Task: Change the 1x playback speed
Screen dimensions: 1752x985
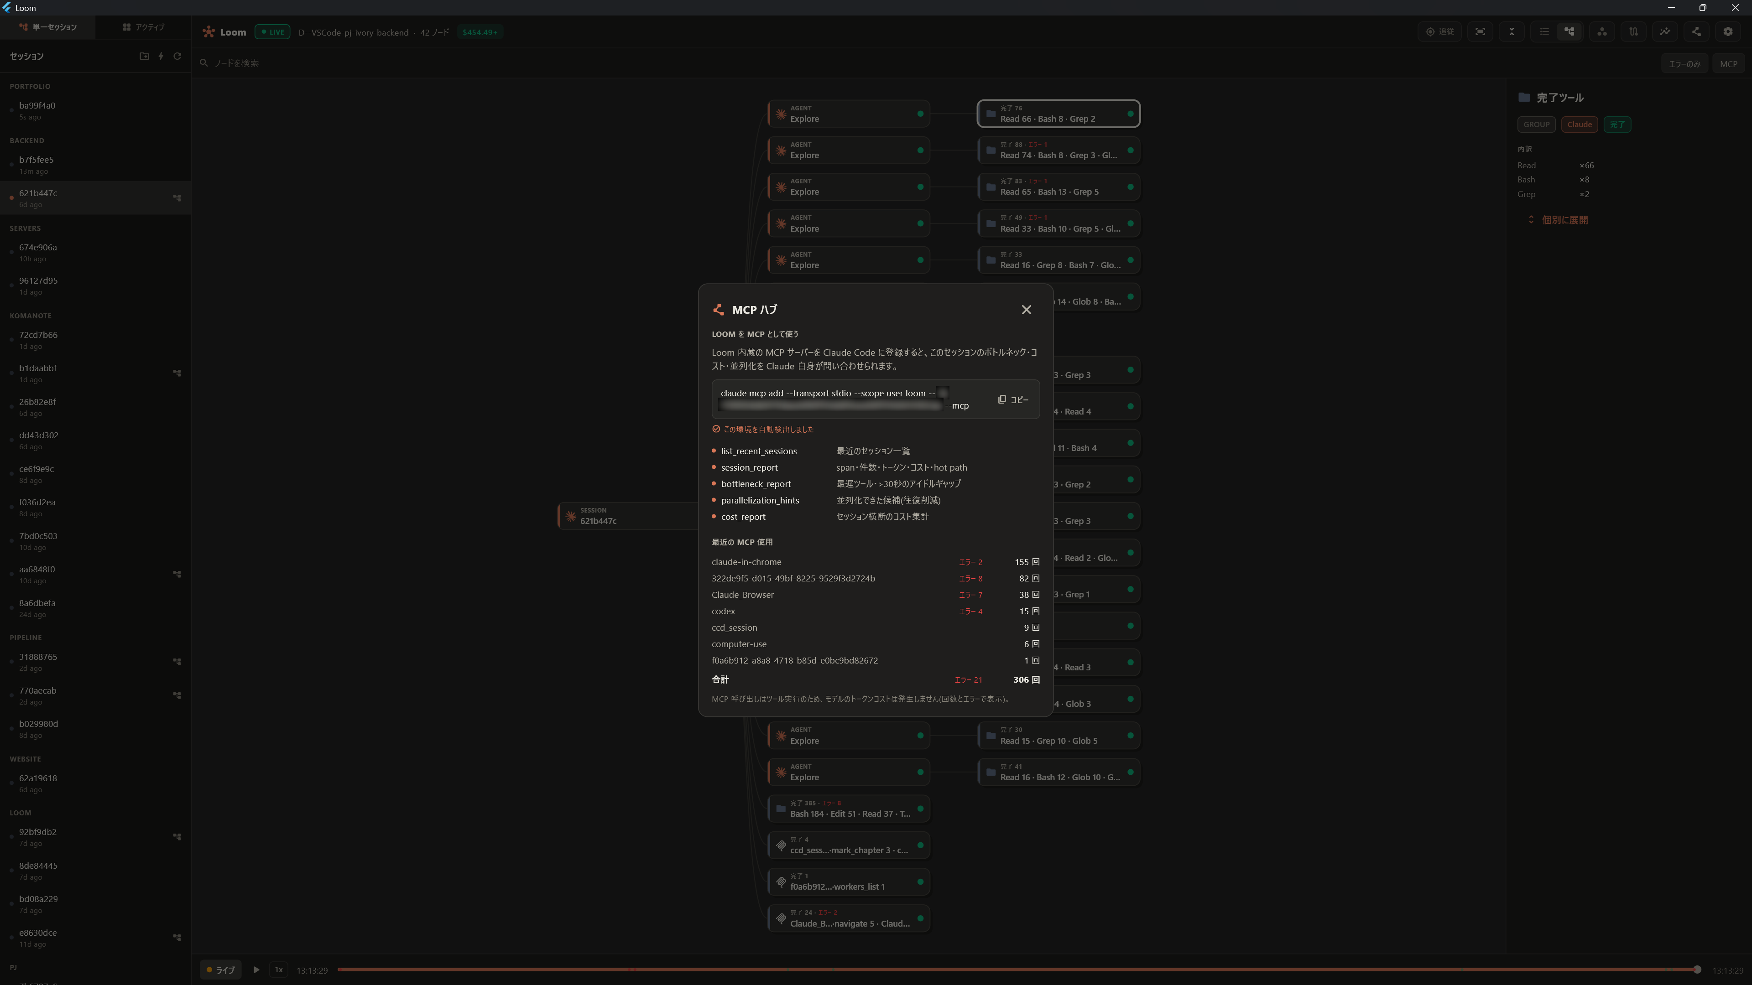Action: pos(278,970)
